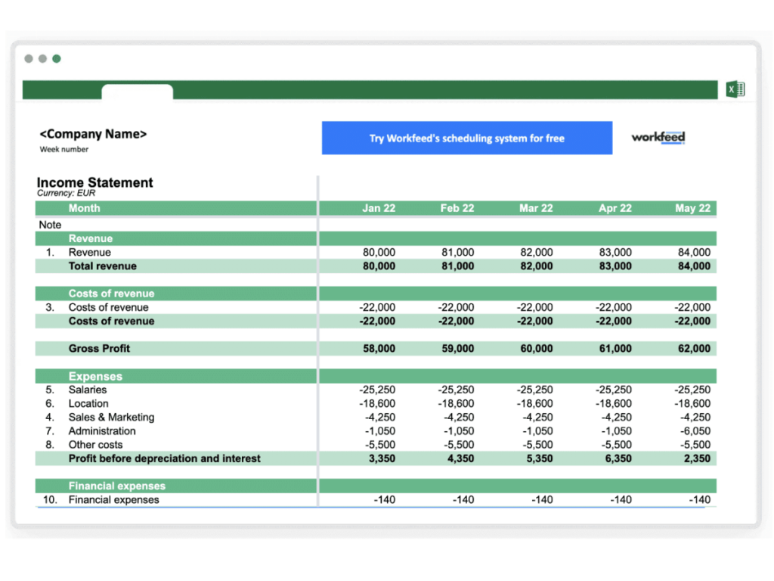Viewport: 774px width, 581px height.
Task: Click the 'Month' header cell
Action: (x=84, y=208)
